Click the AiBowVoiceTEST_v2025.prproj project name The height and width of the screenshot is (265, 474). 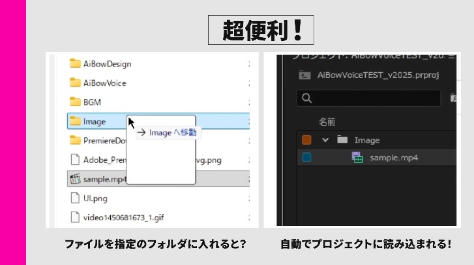378,75
